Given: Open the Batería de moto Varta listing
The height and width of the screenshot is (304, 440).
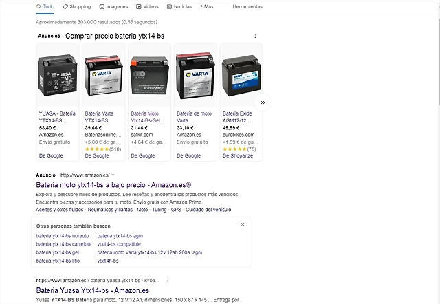Looking at the screenshot, I should (194, 117).
